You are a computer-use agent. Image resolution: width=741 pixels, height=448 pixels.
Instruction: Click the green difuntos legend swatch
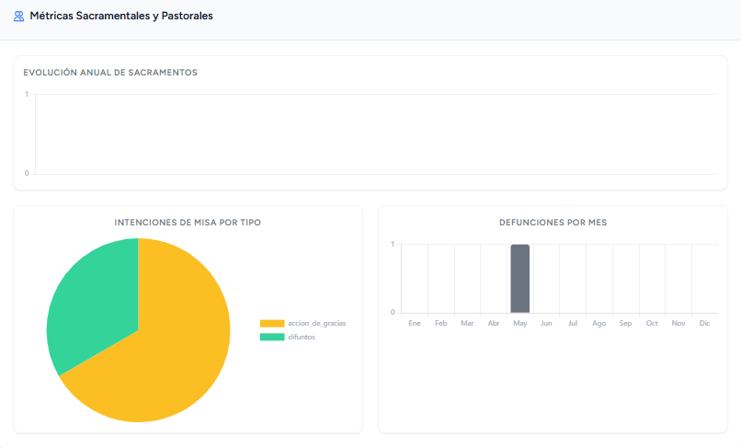[x=272, y=337]
